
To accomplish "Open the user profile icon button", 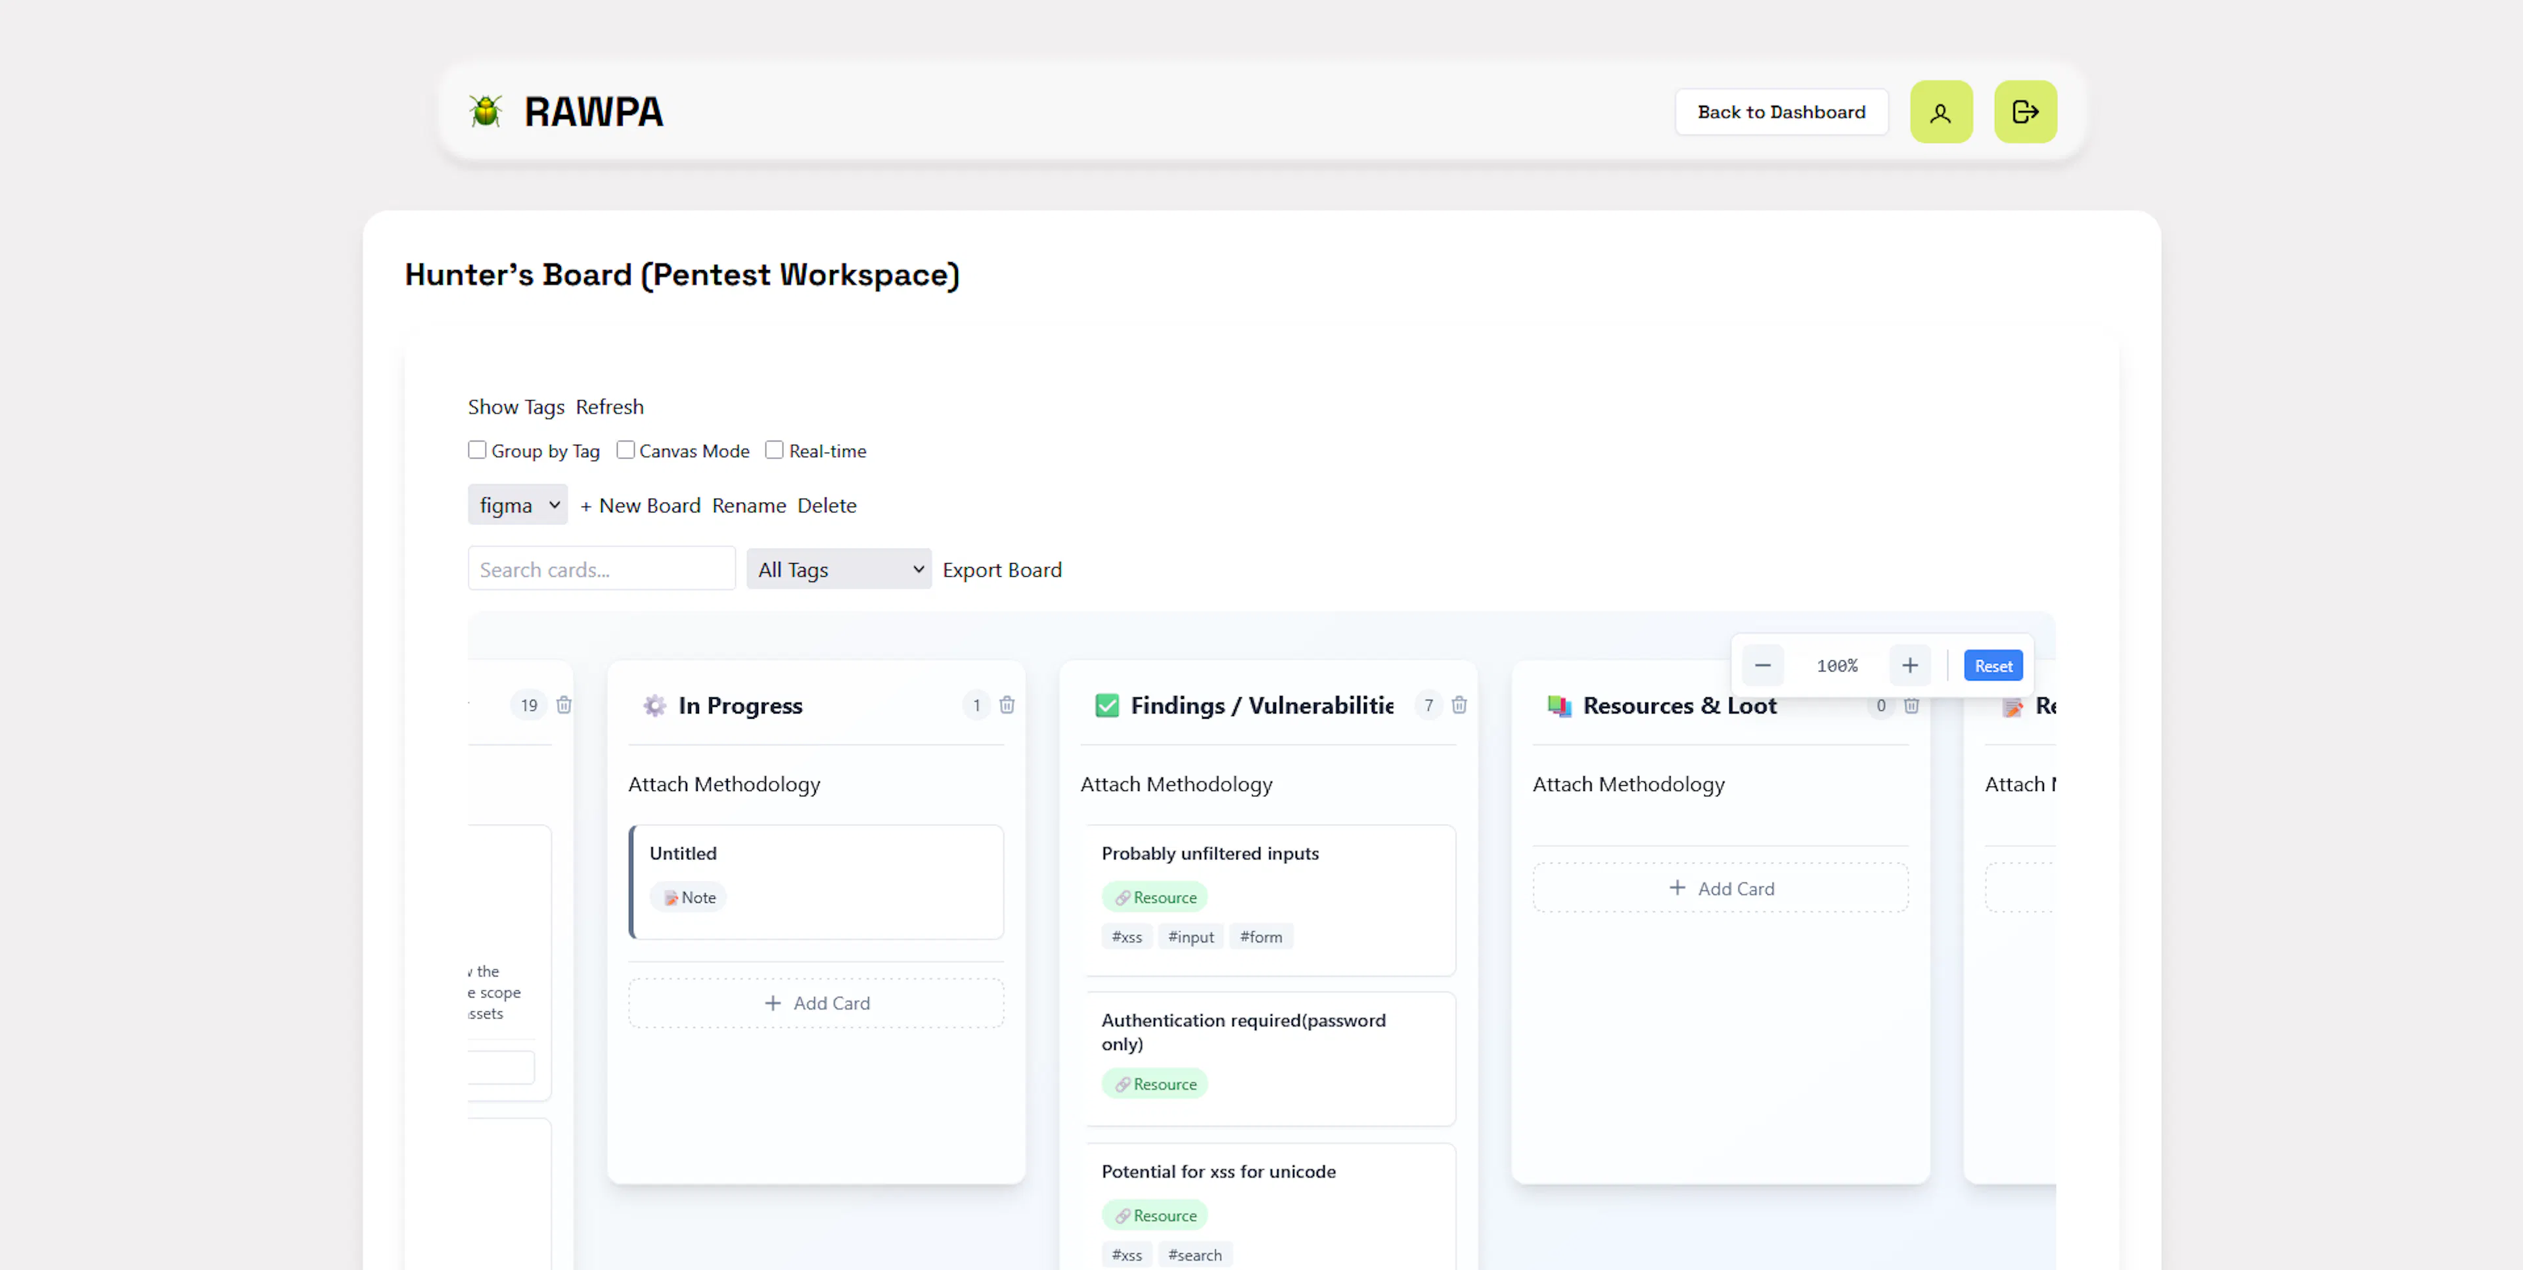I will point(1940,112).
